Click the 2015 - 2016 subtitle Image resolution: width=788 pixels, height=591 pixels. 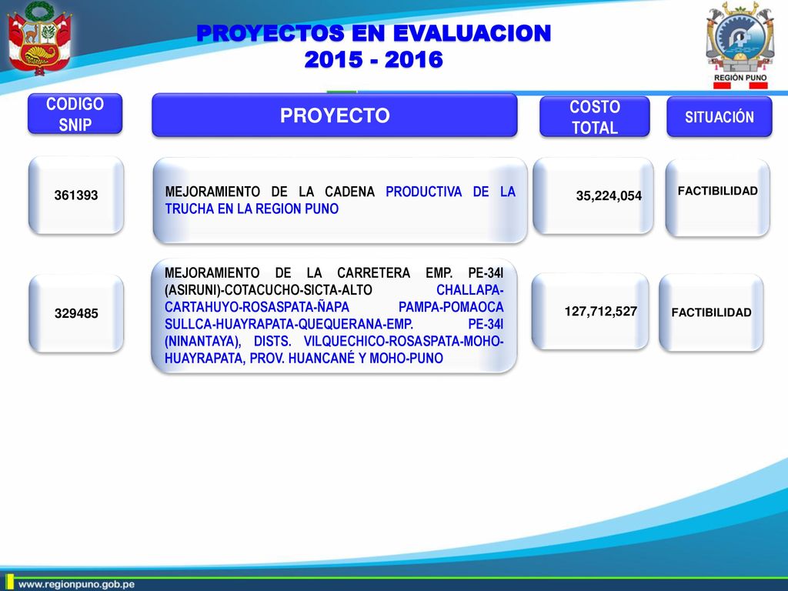[x=374, y=59]
